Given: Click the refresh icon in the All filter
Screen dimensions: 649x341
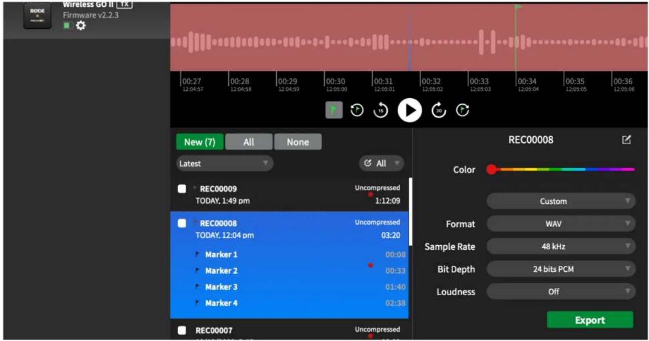Looking at the screenshot, I should coord(368,164).
